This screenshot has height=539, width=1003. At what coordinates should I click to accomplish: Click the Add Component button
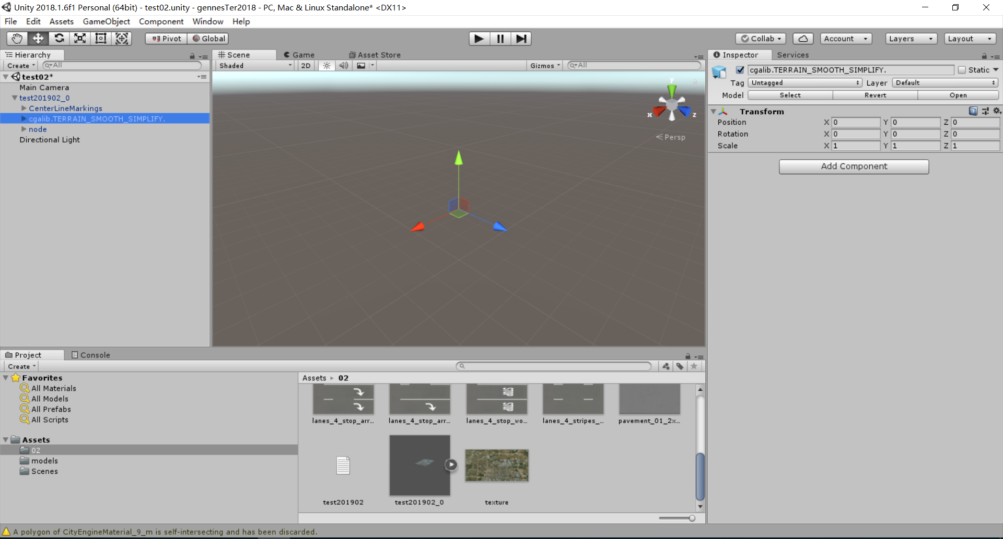click(x=854, y=166)
